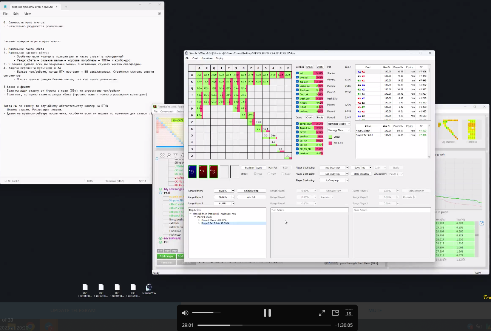Pause the video playback
Screen dimensions: 491x331
pyautogui.click(x=267, y=313)
